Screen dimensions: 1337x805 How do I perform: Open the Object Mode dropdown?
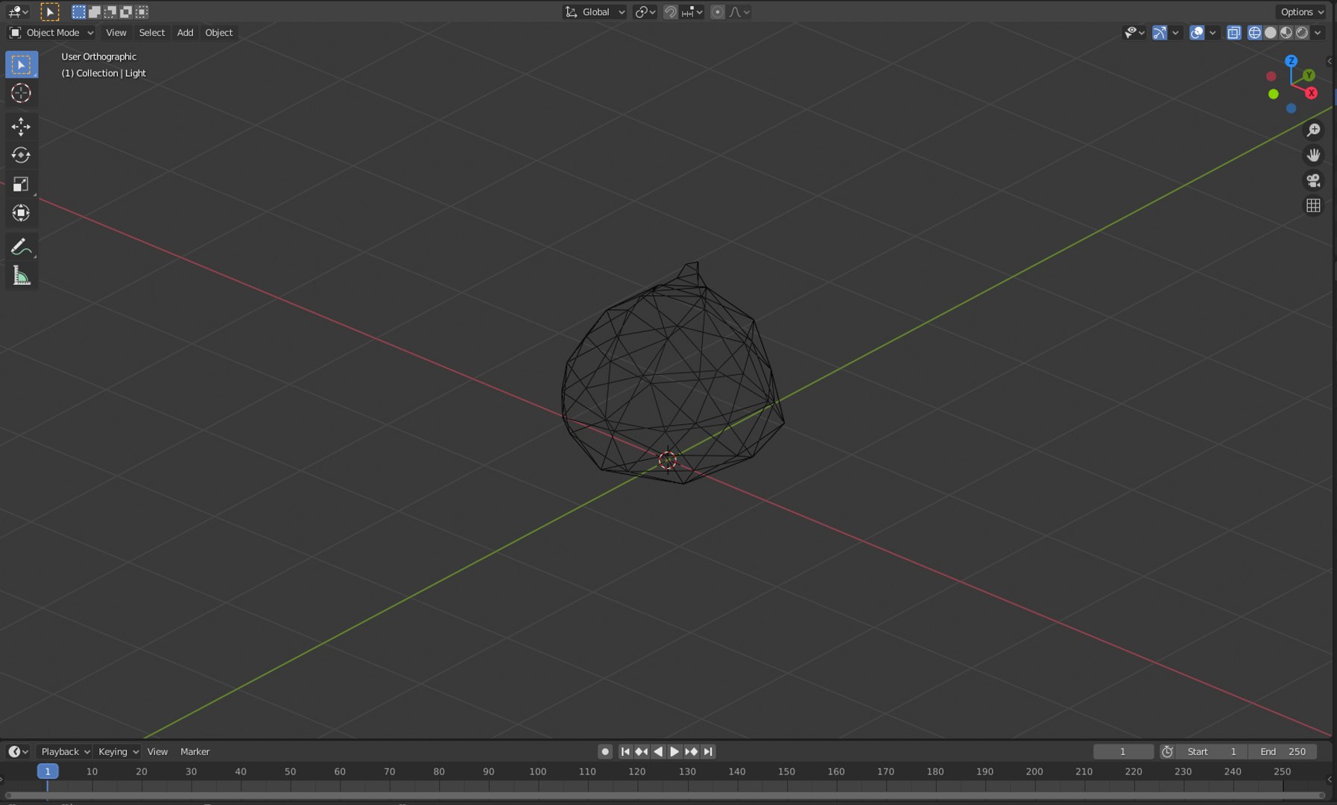(x=51, y=33)
